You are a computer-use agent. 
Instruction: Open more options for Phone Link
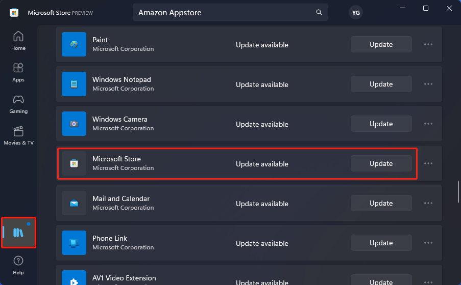pos(428,243)
